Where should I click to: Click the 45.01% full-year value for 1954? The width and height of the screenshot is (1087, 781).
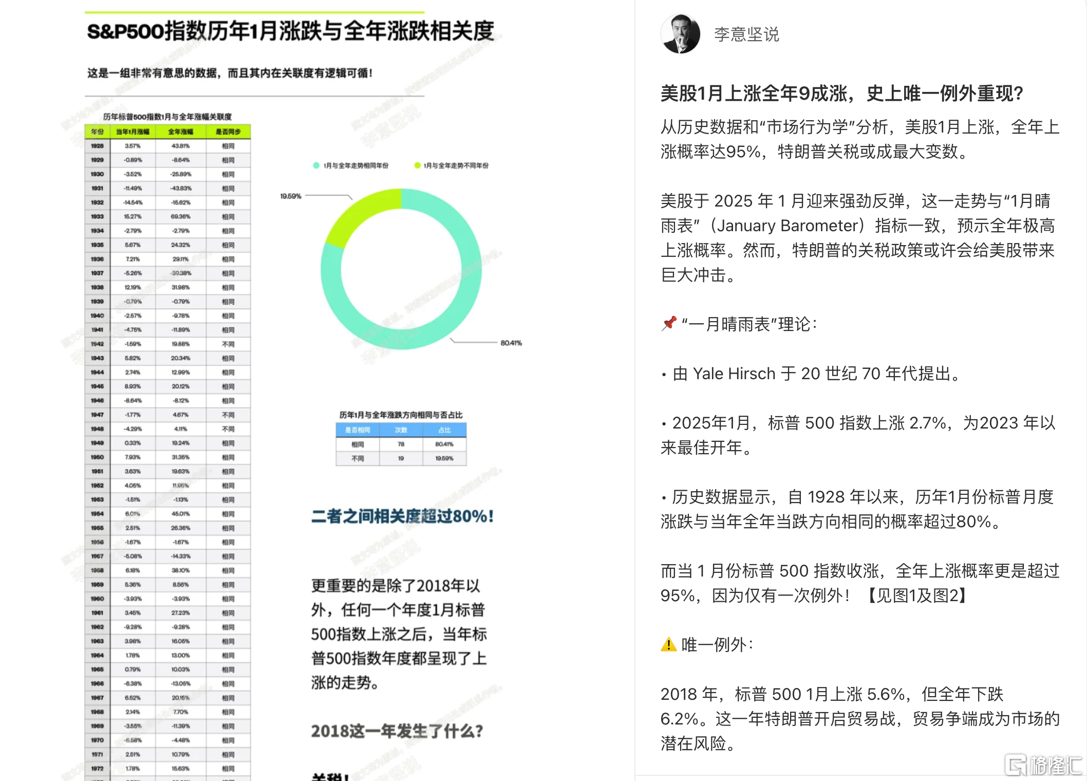click(x=181, y=514)
